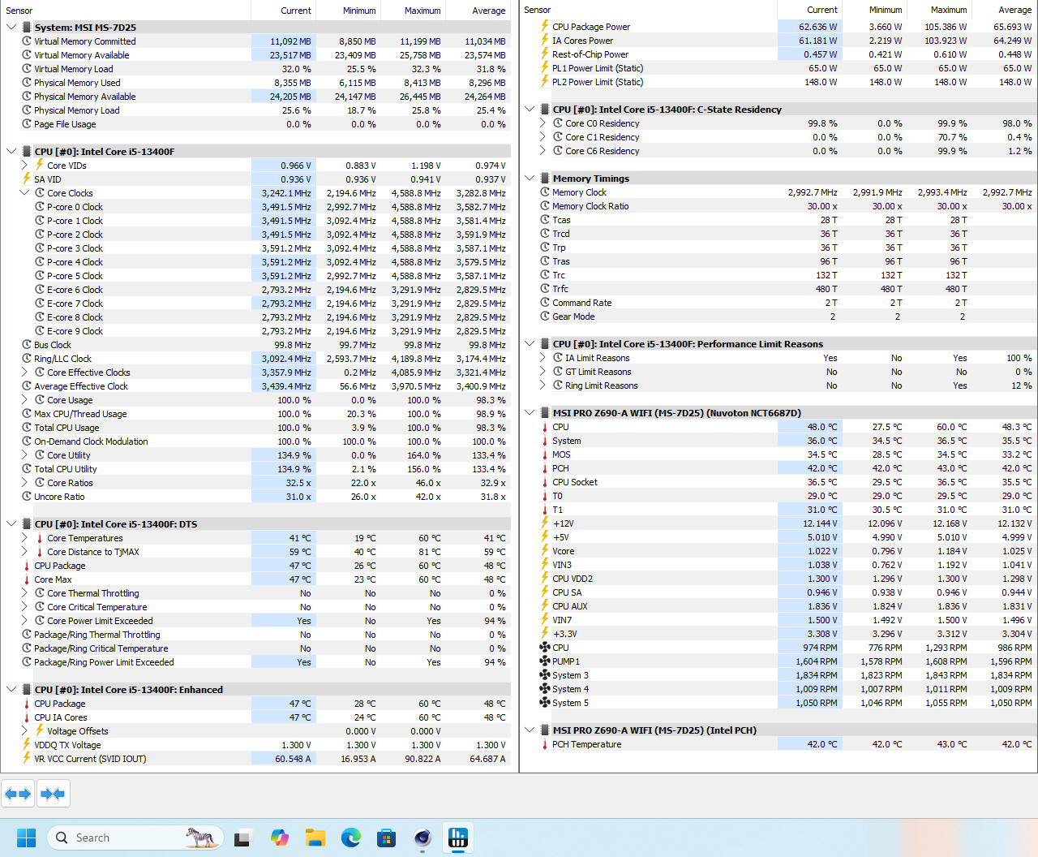Click the clock icon beside Memory Clock Ratio

(545, 206)
